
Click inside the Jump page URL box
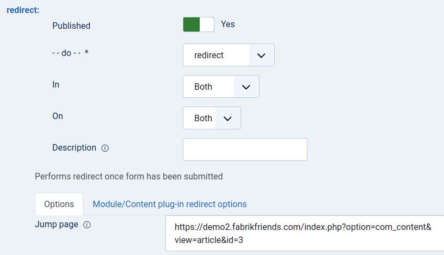[x=304, y=233]
